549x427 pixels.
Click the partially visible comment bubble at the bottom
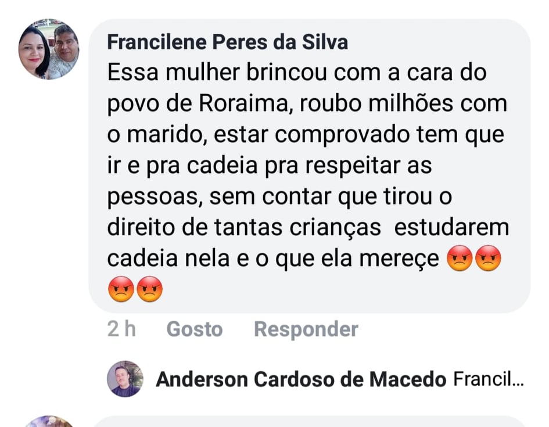click(308, 422)
